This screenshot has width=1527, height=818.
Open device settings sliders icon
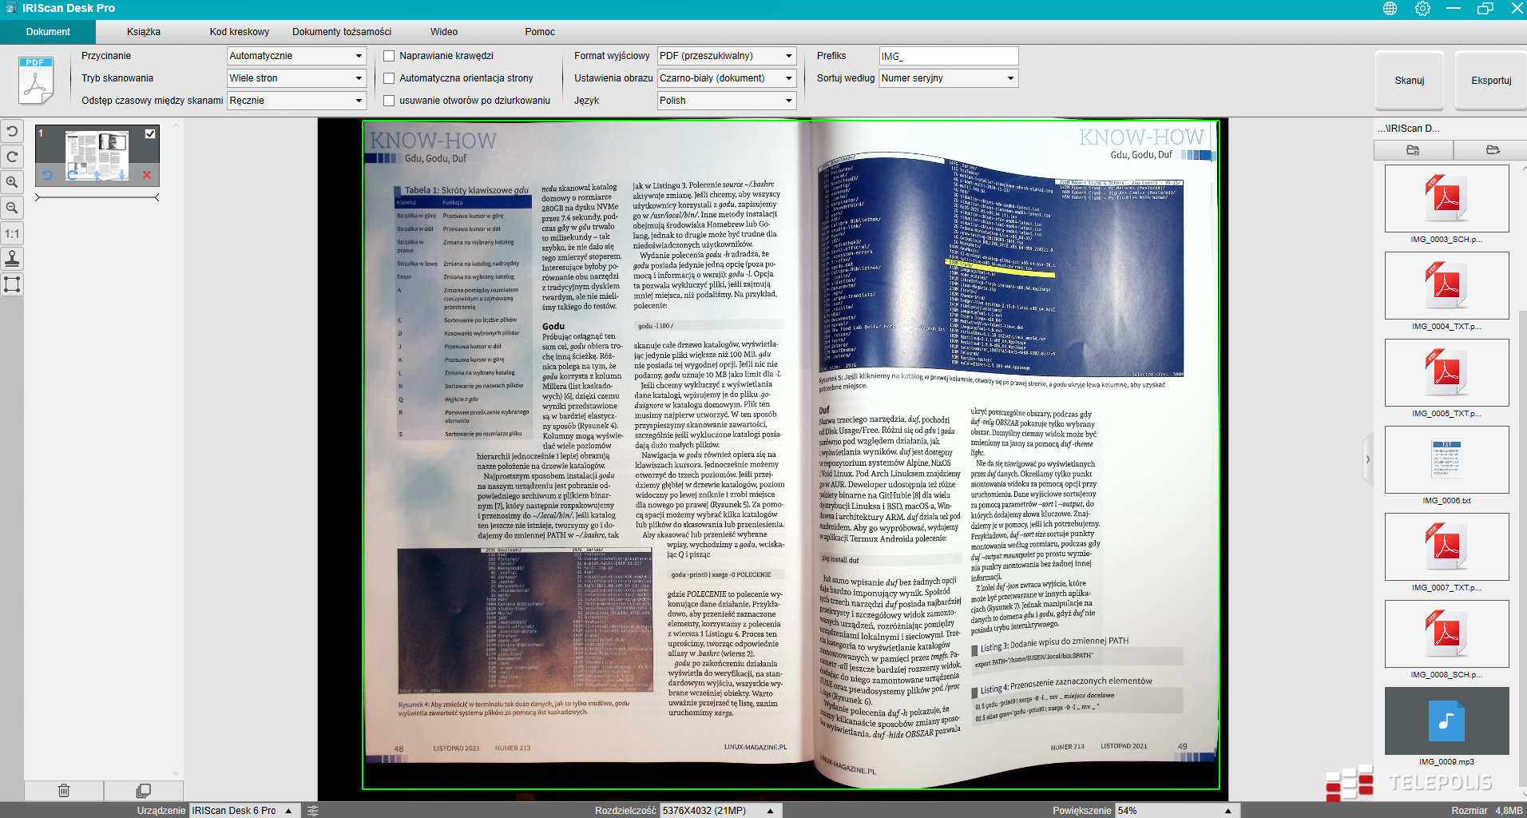[313, 810]
